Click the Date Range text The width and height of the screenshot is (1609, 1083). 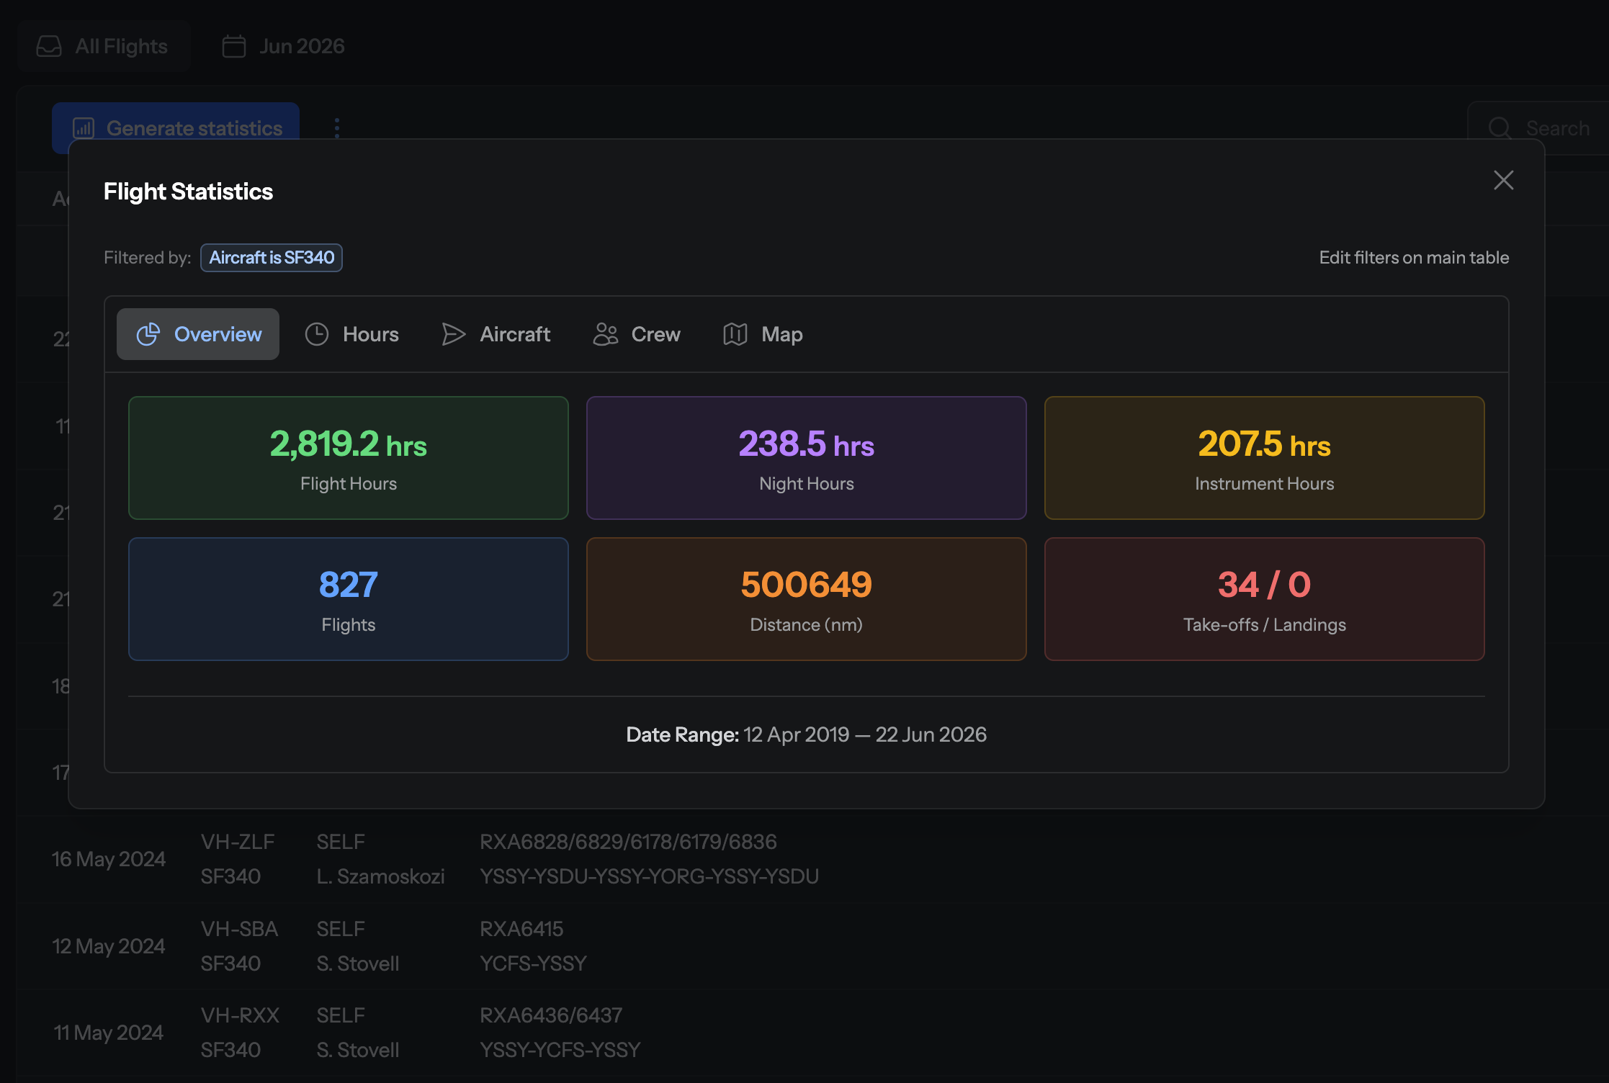tap(807, 734)
